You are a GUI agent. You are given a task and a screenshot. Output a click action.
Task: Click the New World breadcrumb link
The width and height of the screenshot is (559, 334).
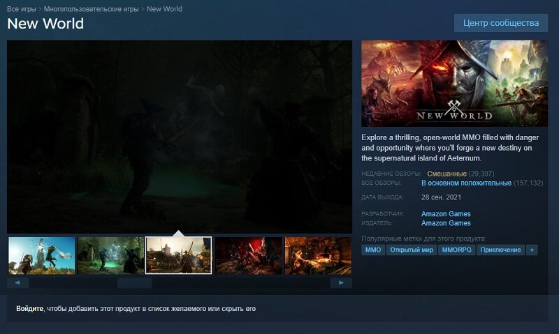pyautogui.click(x=164, y=9)
